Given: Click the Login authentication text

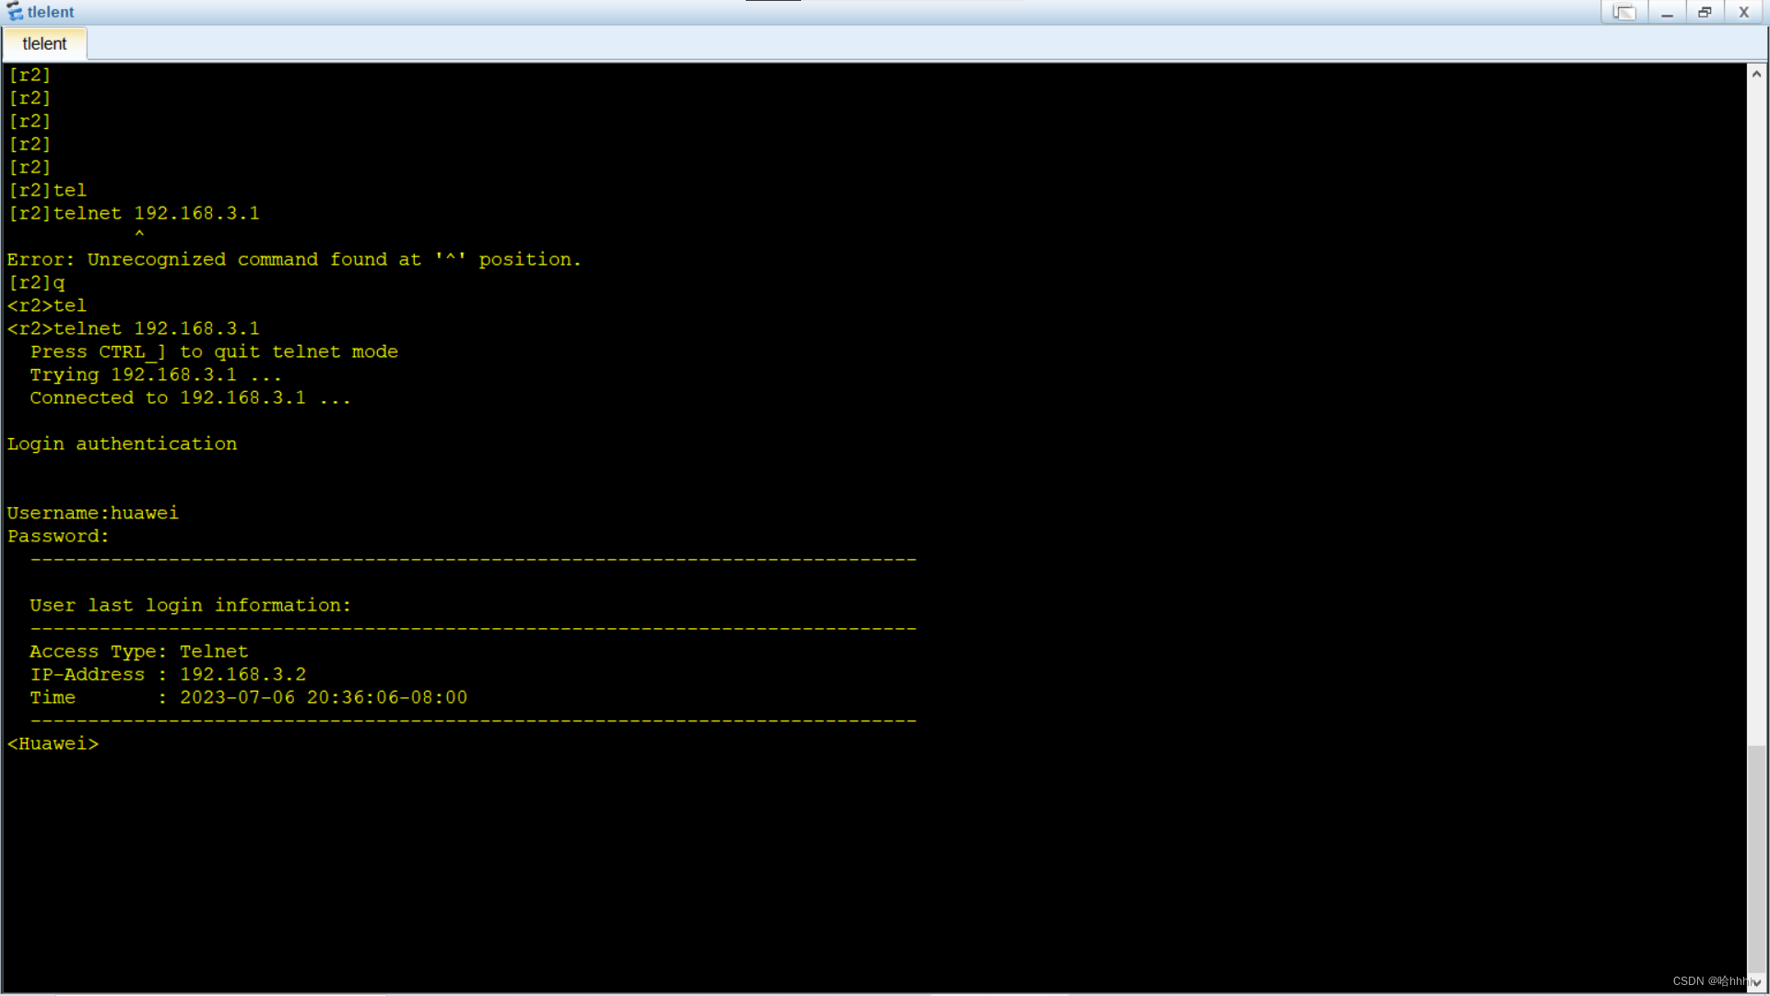Looking at the screenshot, I should click(x=122, y=444).
